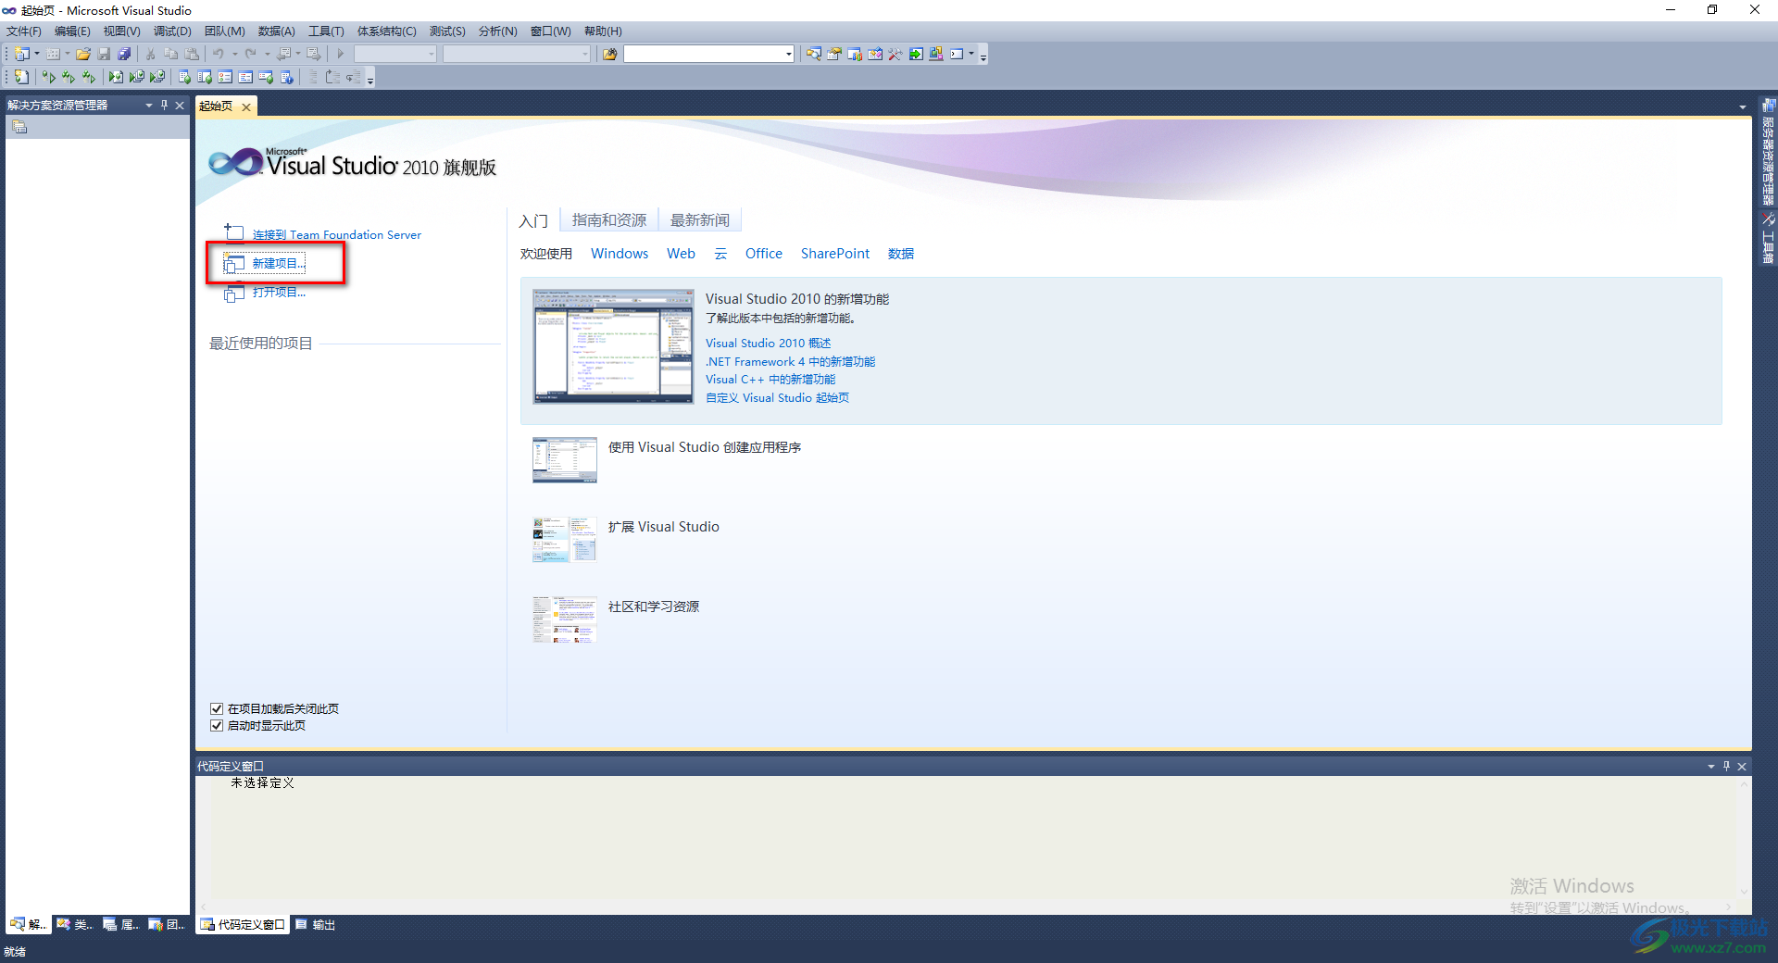This screenshot has width=1778, height=963.
Task: Click the New Project toolbar icon
Action: pos(21,54)
